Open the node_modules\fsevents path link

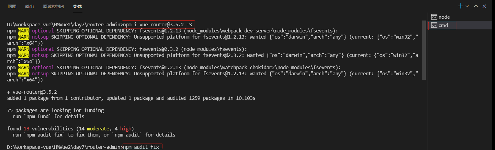pos(213,49)
